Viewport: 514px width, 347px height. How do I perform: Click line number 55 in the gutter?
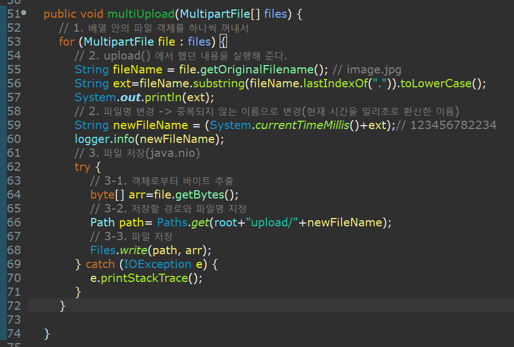coord(14,70)
